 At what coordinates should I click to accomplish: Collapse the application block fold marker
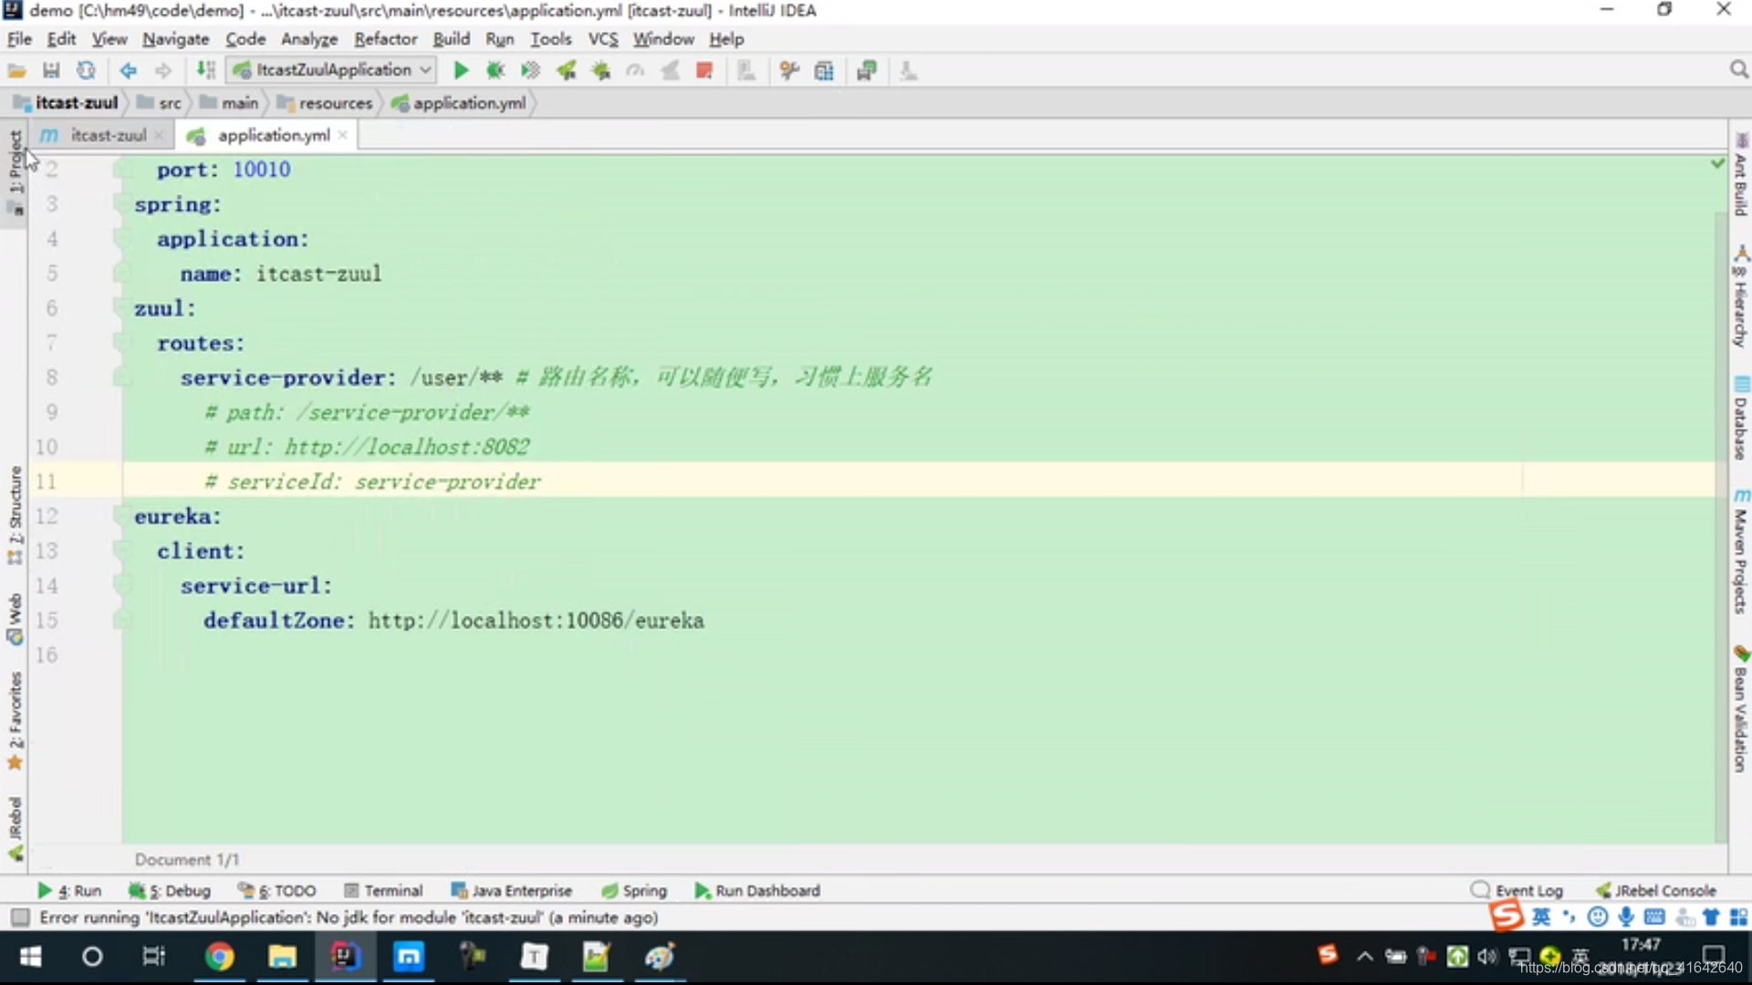click(121, 239)
